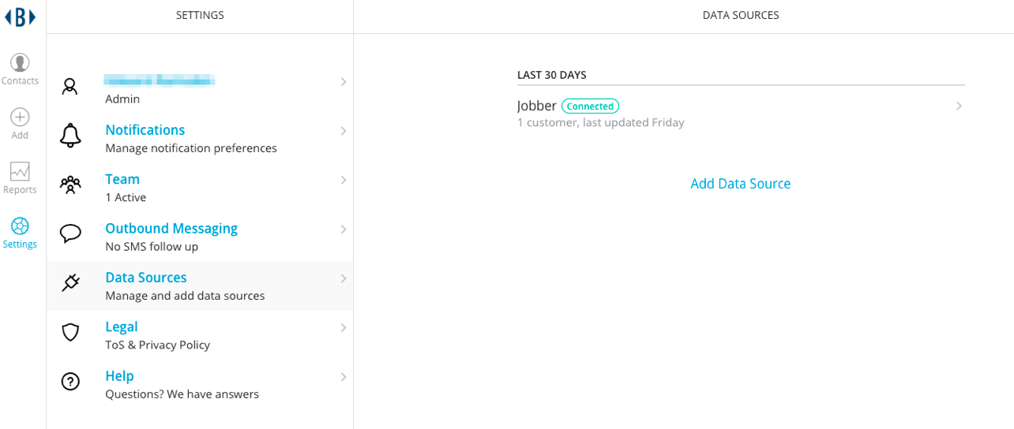
Task: Expand Notifications row chevron arrow
Action: point(344,131)
